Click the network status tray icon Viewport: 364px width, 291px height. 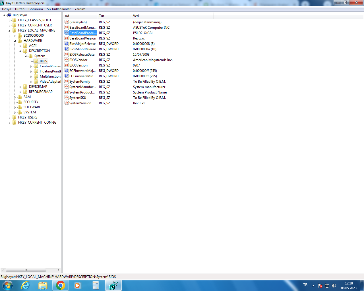(327, 286)
